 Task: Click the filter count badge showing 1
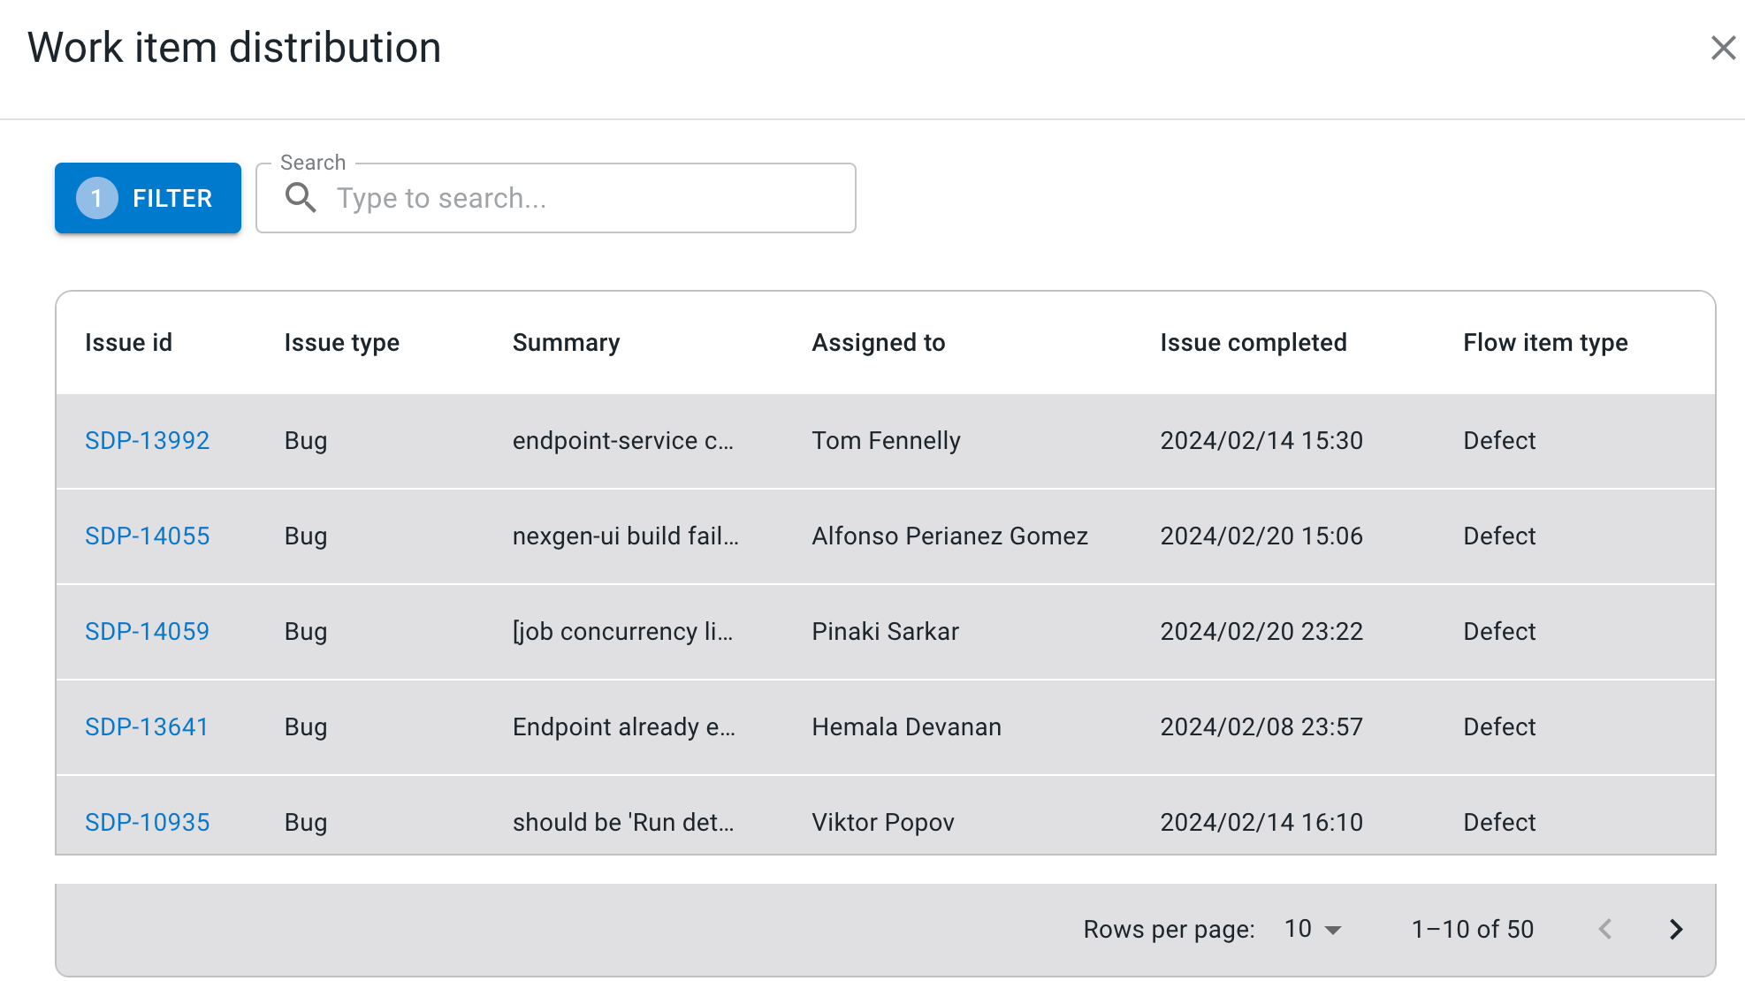(x=97, y=198)
